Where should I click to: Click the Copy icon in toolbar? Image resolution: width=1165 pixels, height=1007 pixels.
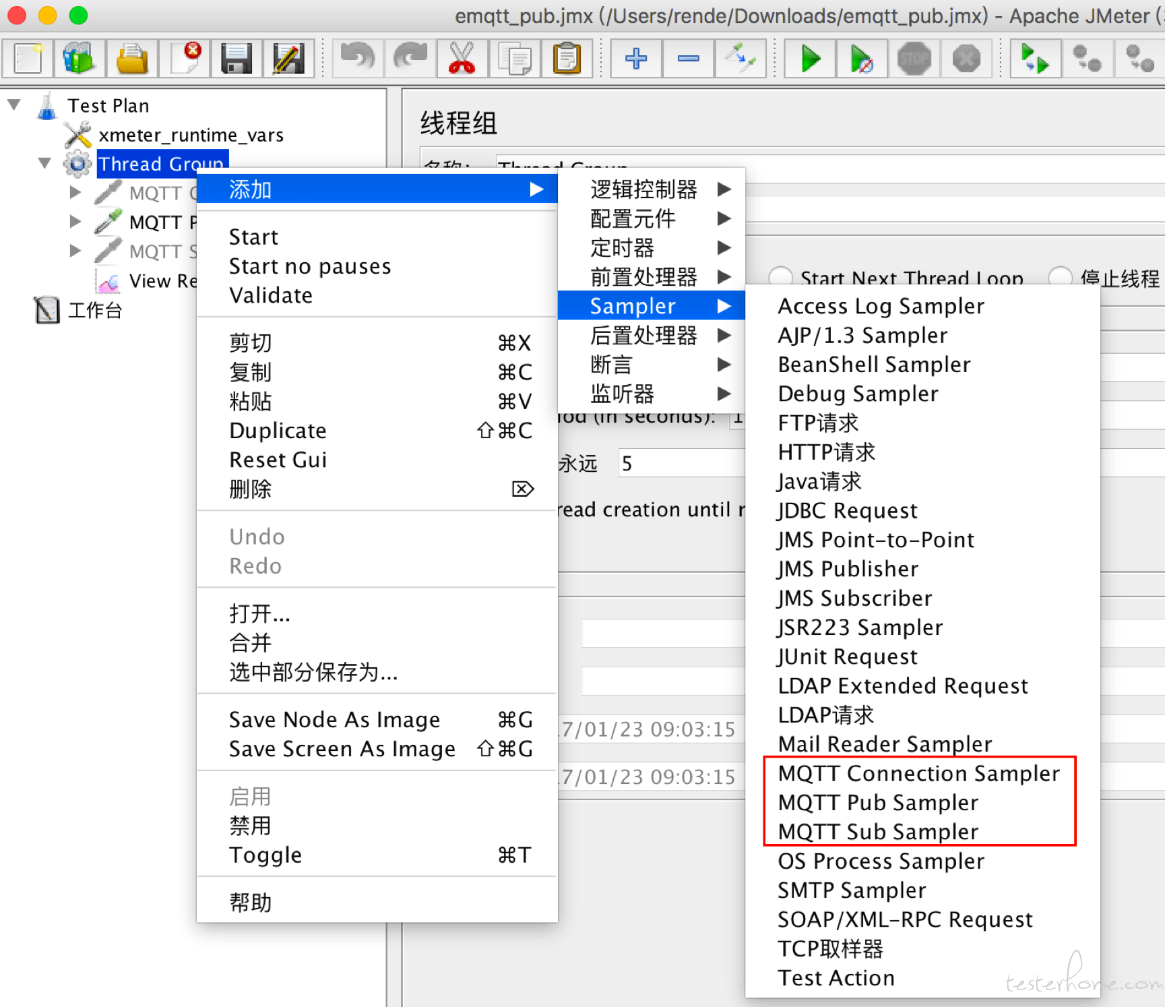[x=515, y=59]
